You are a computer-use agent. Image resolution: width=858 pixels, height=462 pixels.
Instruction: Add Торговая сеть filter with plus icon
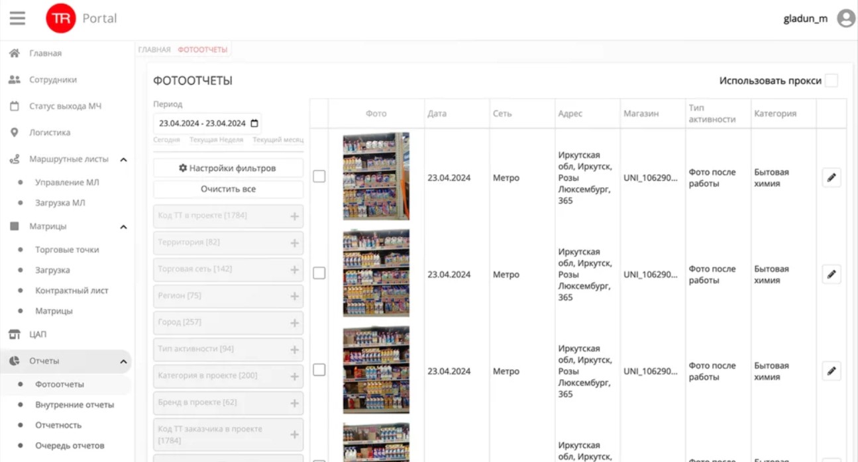coord(294,269)
